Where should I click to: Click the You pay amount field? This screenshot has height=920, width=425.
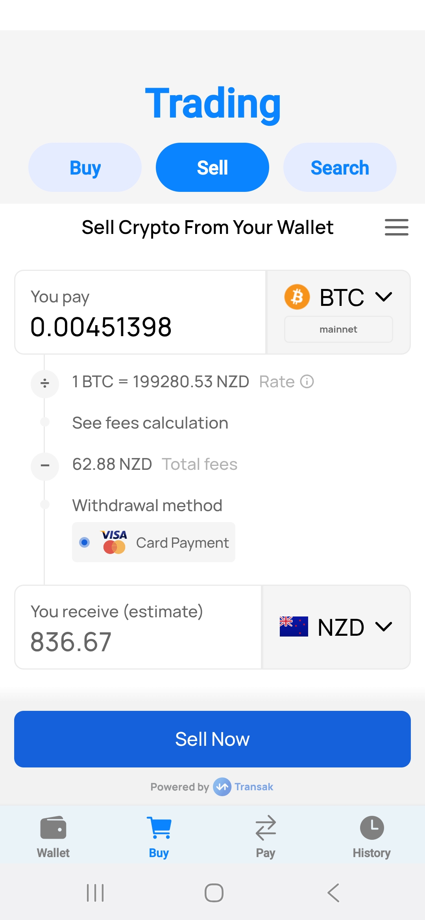tap(101, 327)
